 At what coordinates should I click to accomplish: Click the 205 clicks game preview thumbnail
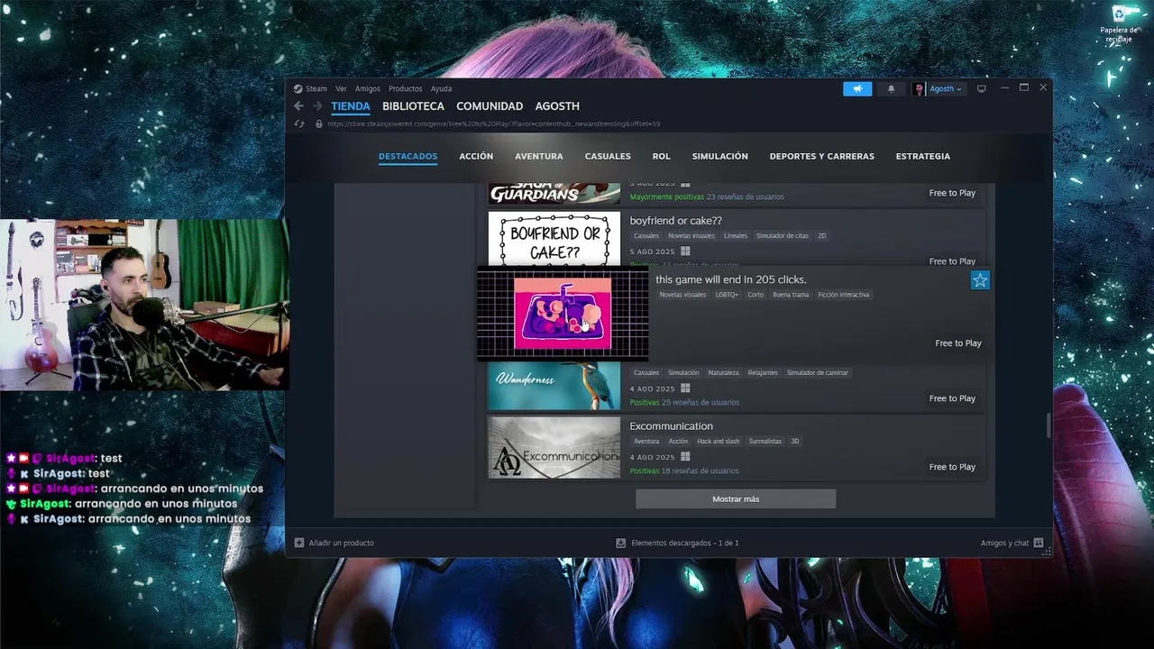pos(563,313)
